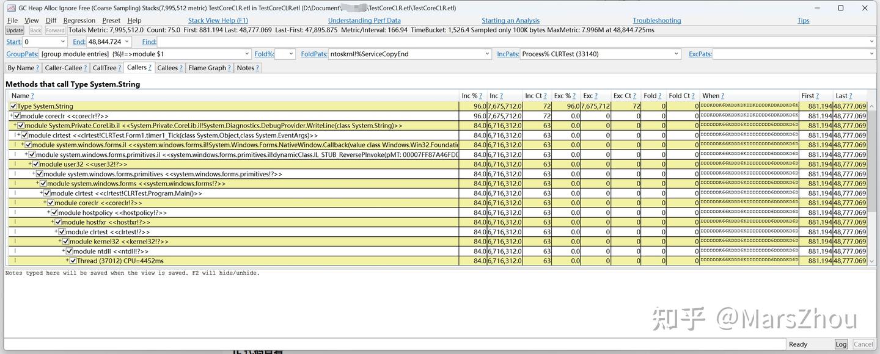The image size is (880, 354).
Task: Switch to the CallTree tab
Action: coord(105,68)
